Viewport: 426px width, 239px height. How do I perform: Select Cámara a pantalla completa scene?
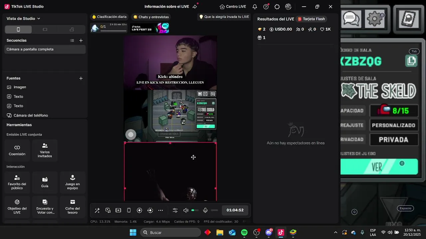pos(45,49)
